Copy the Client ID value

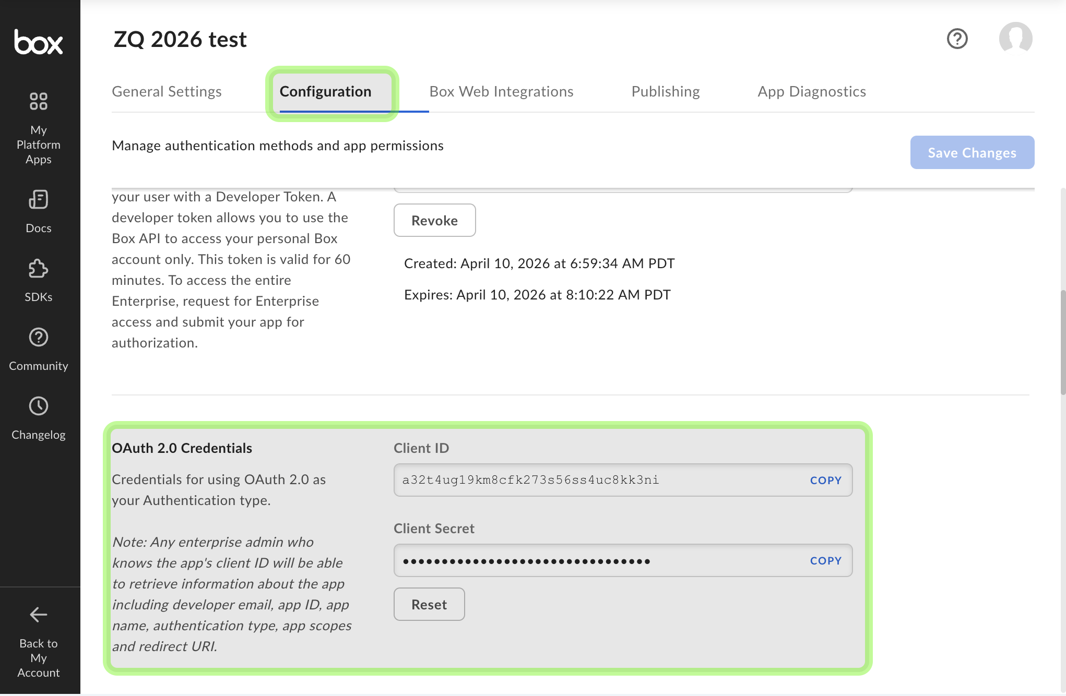[825, 480]
